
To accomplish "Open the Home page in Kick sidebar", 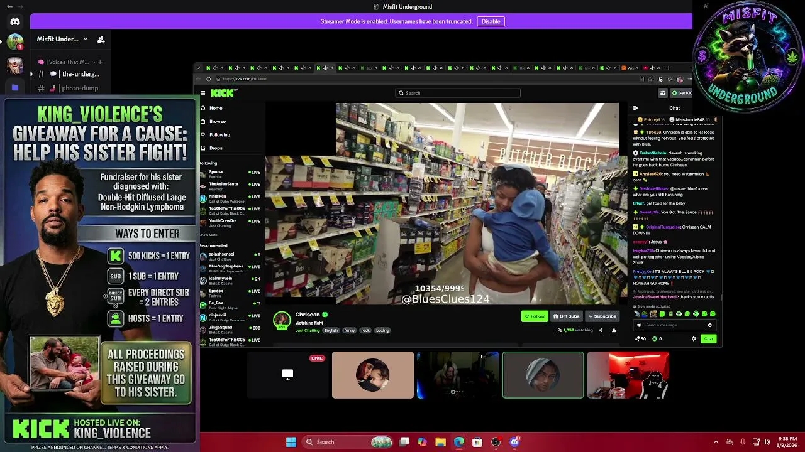I will coord(216,108).
